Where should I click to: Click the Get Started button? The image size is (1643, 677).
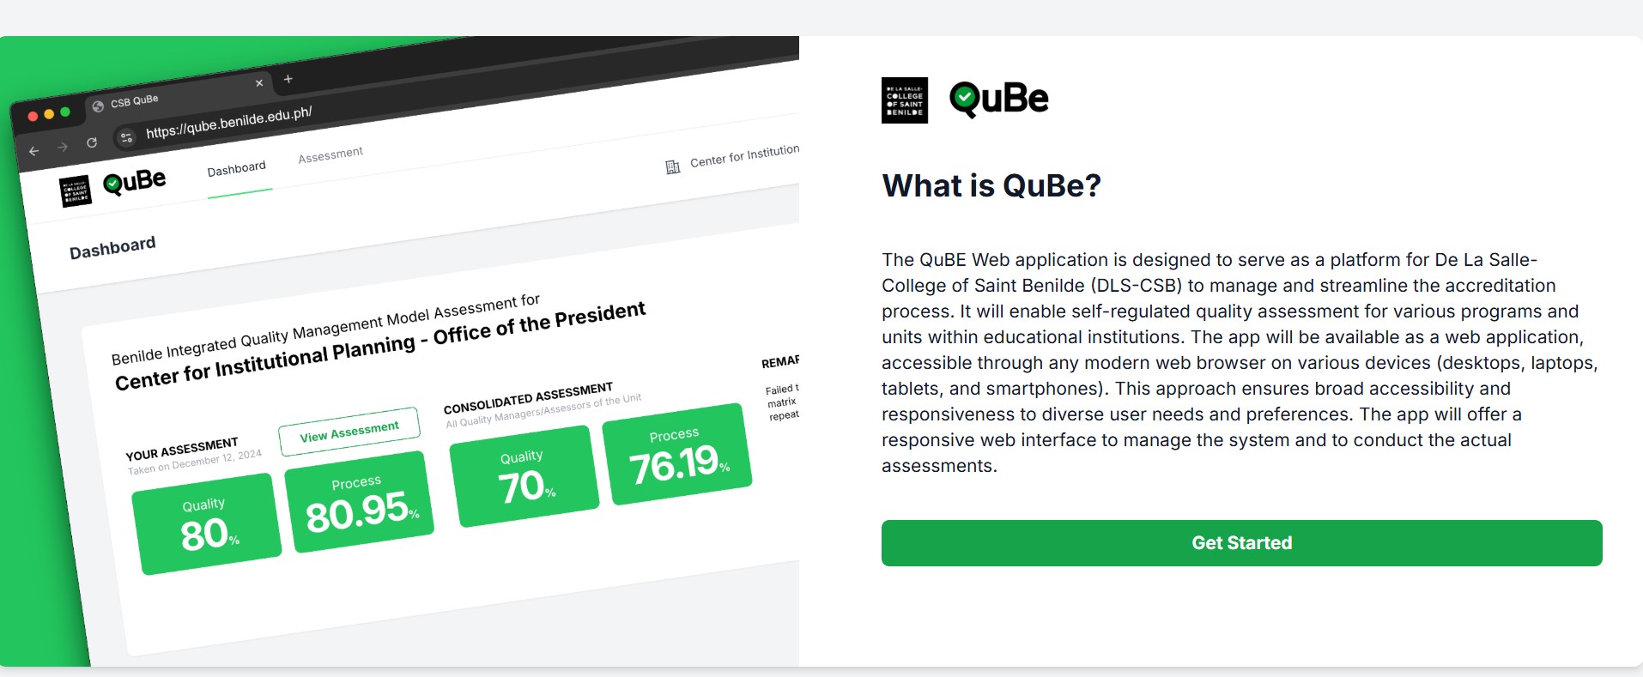point(1241,543)
